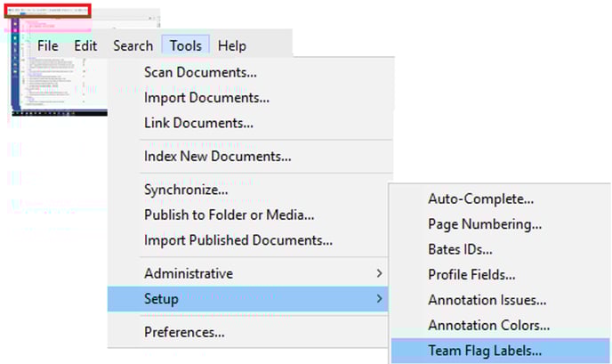Choose Publish to Folder or Media...
The image size is (612, 364).
click(229, 214)
